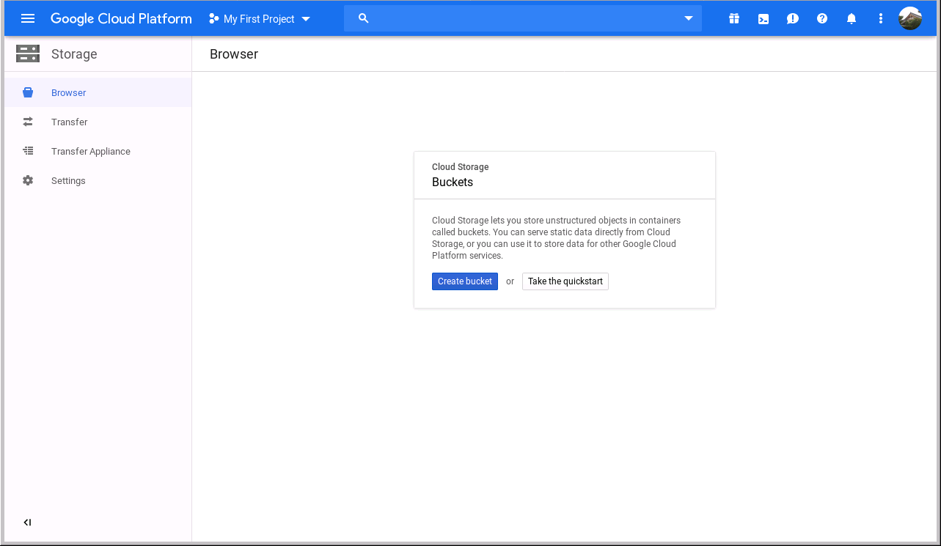Open Settings in the sidebar
Viewport: 941px width, 546px height.
click(x=98, y=180)
